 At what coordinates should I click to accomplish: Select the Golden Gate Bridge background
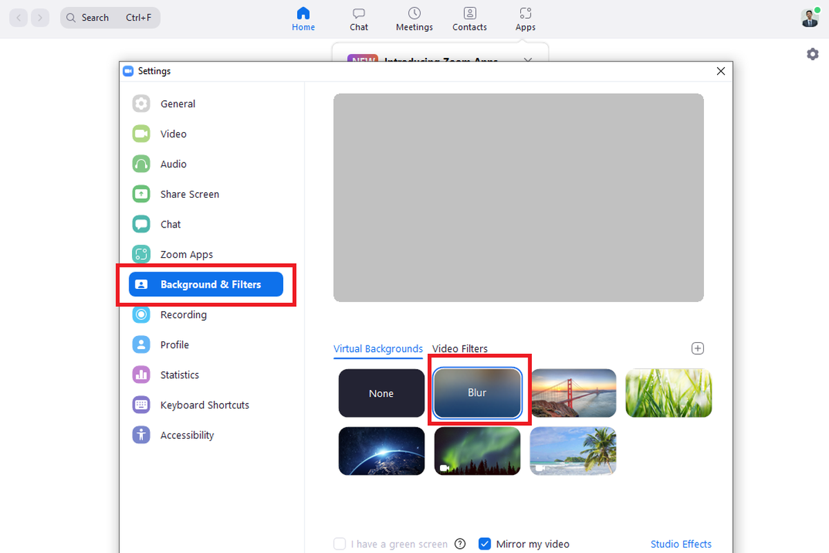tap(573, 391)
